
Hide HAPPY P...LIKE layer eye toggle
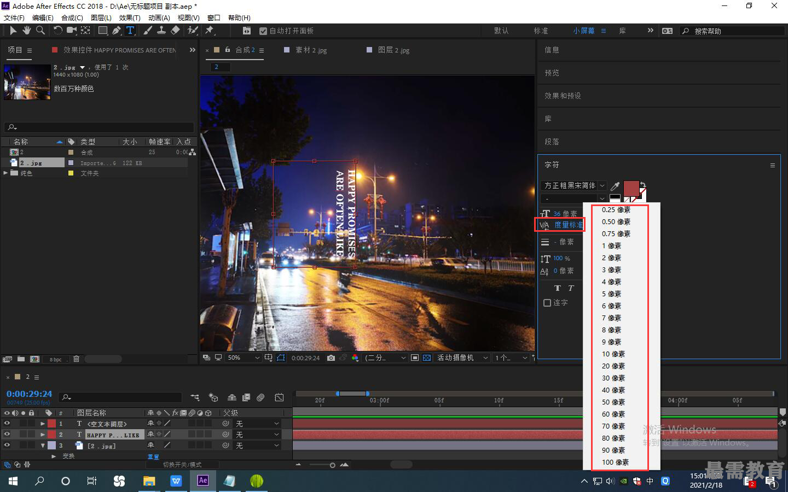(7, 434)
